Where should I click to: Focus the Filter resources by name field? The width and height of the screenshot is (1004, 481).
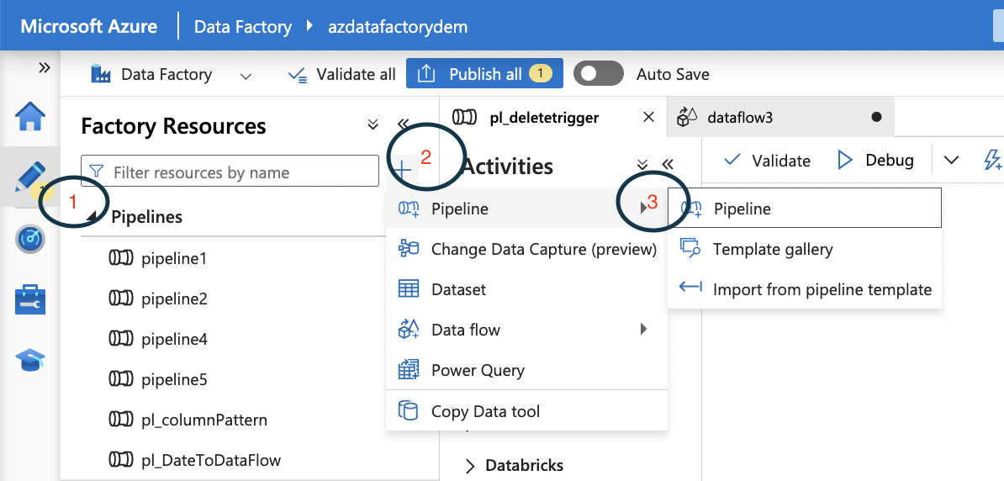tap(230, 171)
